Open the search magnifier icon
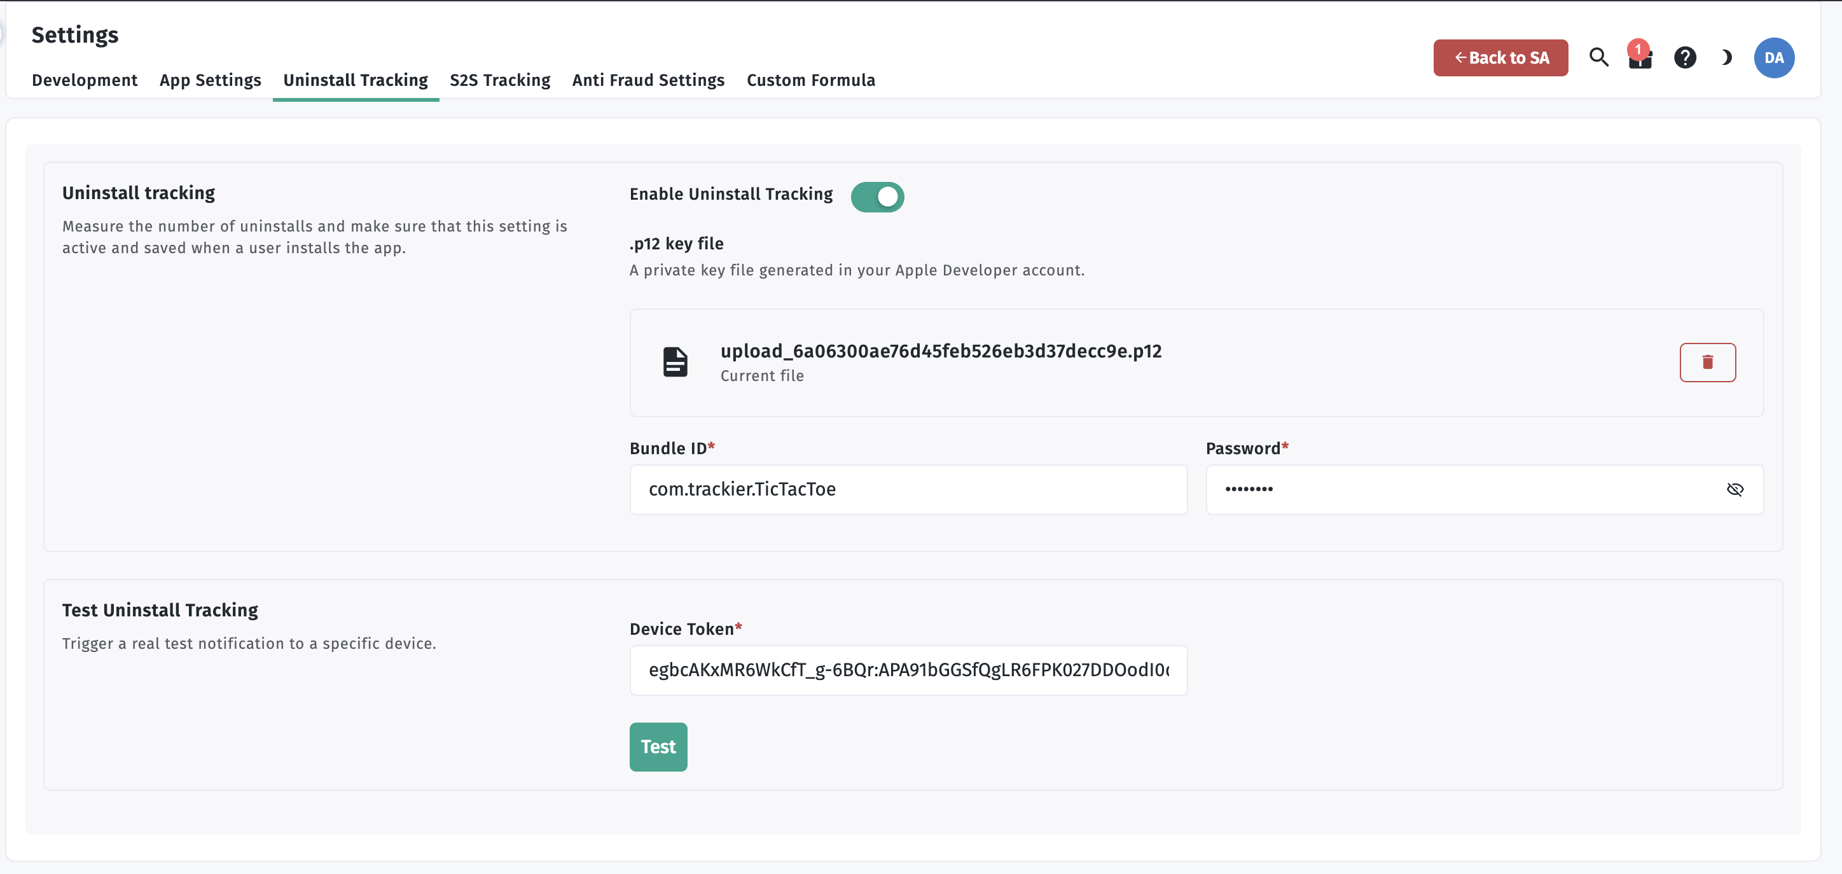The height and width of the screenshot is (874, 1842). point(1599,57)
